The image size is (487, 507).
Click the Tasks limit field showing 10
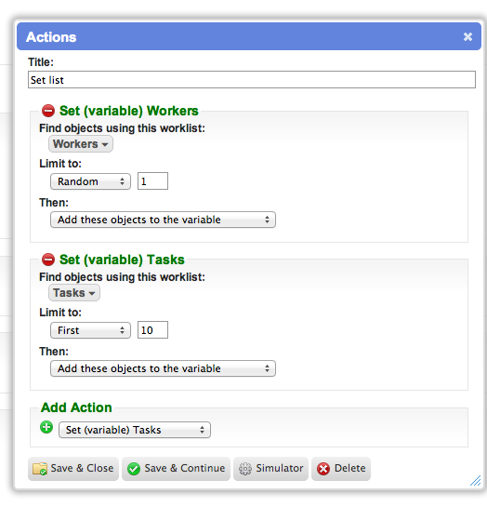152,330
